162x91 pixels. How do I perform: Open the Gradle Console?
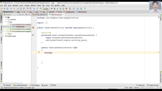[x=153, y=85]
